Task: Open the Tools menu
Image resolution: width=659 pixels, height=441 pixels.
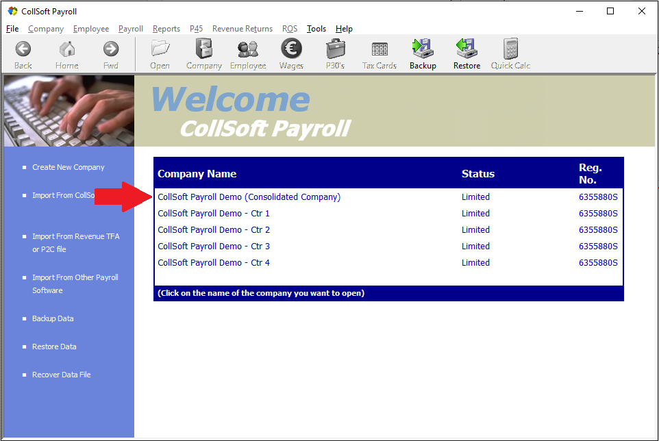Action: pyautogui.click(x=316, y=29)
